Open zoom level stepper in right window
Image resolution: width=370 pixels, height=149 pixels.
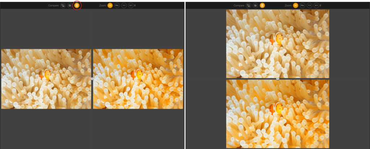click(321, 5)
